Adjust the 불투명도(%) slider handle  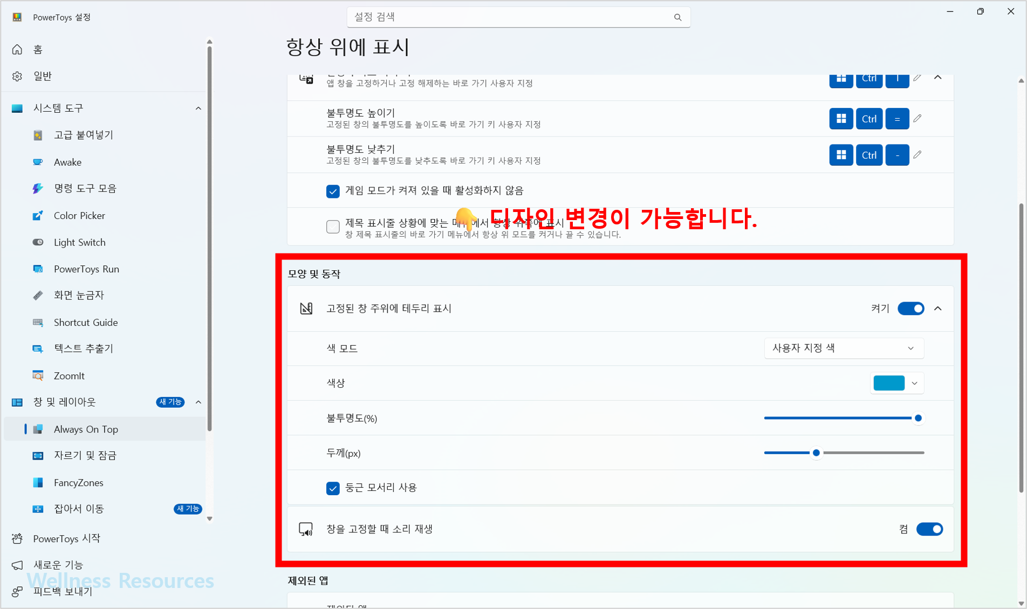(x=918, y=418)
